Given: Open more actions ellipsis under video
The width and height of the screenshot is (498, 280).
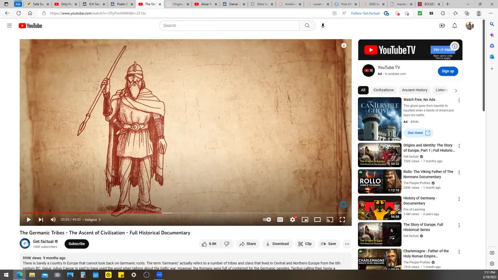Looking at the screenshot, I should point(347,244).
